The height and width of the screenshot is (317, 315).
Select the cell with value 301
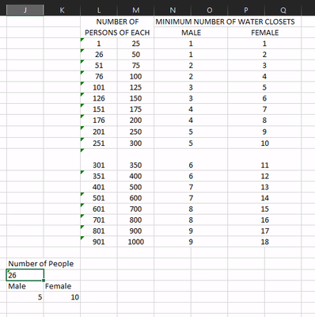coord(99,165)
